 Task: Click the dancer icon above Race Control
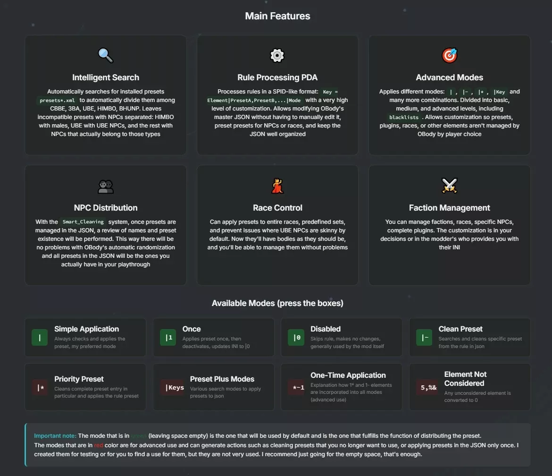point(277,186)
